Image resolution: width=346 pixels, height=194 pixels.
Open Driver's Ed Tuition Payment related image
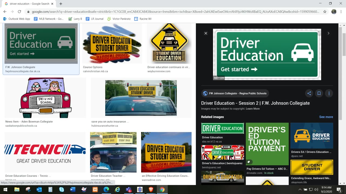[267, 144]
